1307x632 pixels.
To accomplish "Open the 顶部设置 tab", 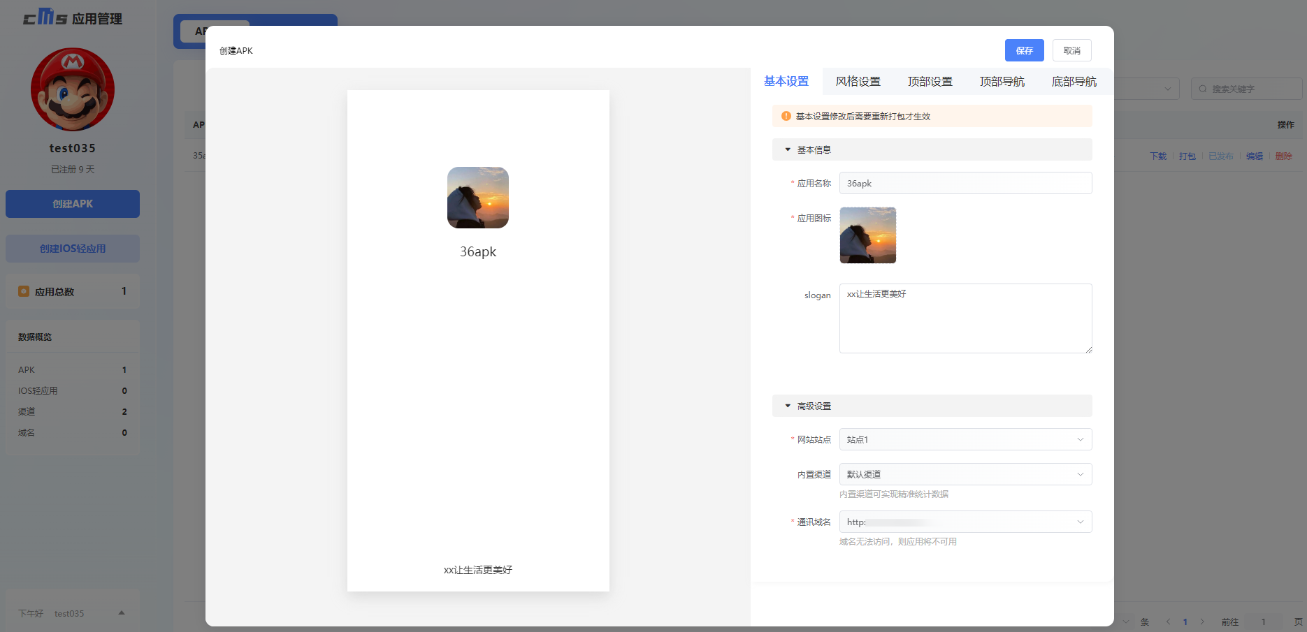I will (930, 81).
